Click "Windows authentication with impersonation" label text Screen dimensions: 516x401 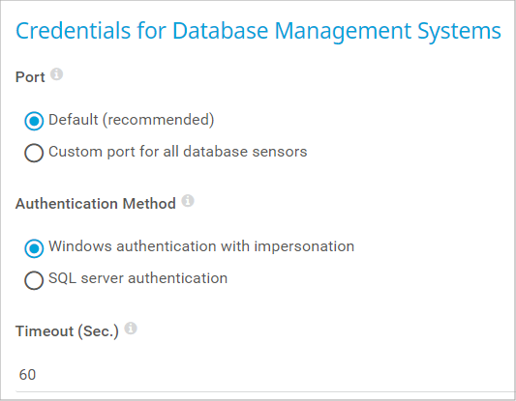click(201, 246)
